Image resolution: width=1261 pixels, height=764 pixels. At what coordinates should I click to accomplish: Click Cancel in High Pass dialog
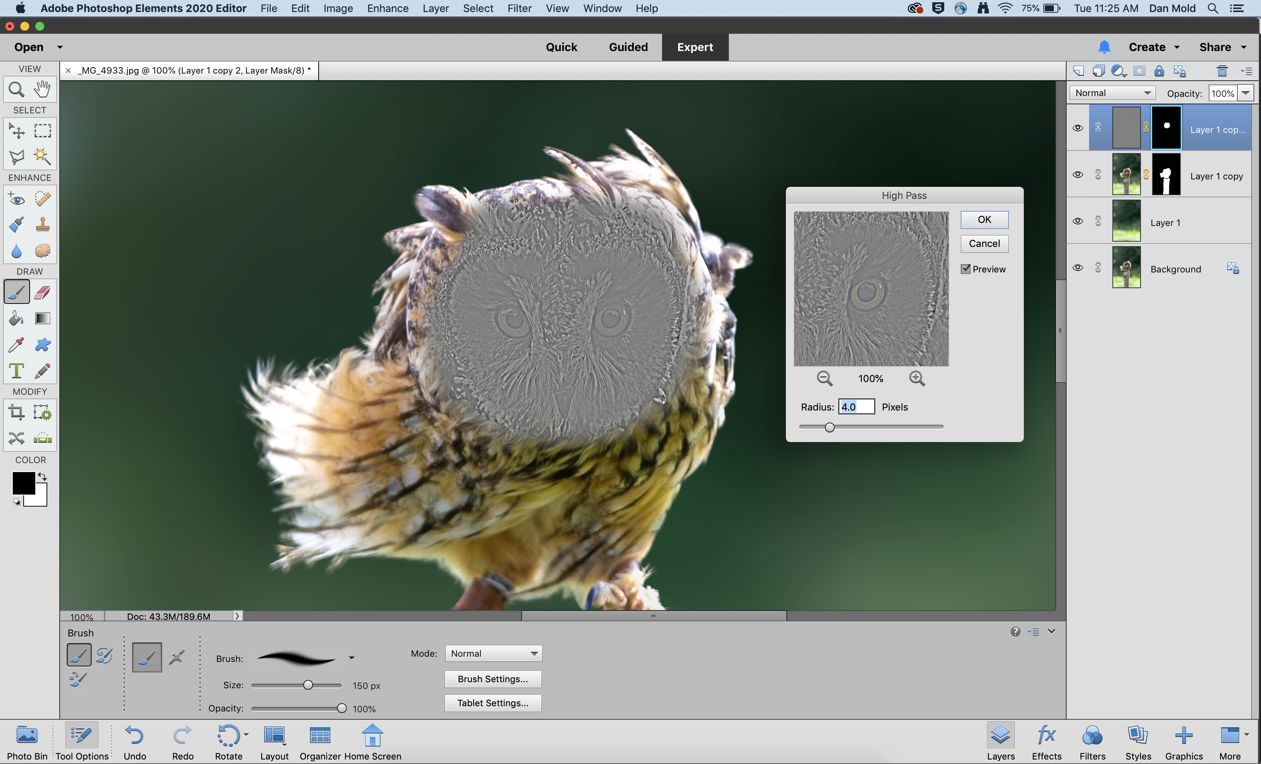point(984,242)
